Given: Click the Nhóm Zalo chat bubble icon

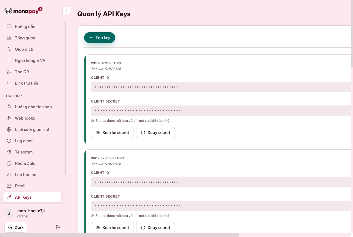Looking at the screenshot, I should 9,163.
